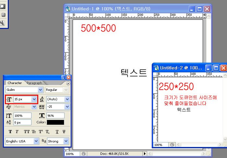The image size is (227, 158).
Task: Click Untitled-2 vertical scrollbar up arrow
Action: [x=225, y=75]
